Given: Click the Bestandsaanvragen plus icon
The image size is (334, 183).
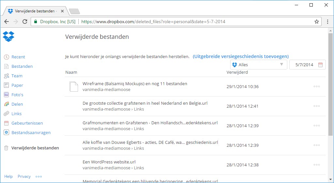Looking at the screenshot, I should pos(7,132).
